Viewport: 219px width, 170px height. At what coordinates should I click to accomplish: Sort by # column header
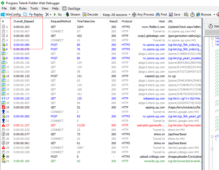(3, 21)
